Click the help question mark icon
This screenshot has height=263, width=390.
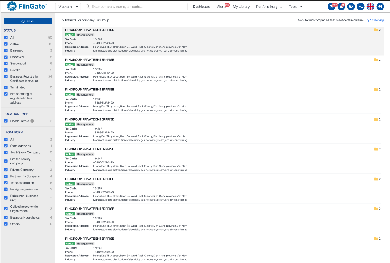click(351, 7)
